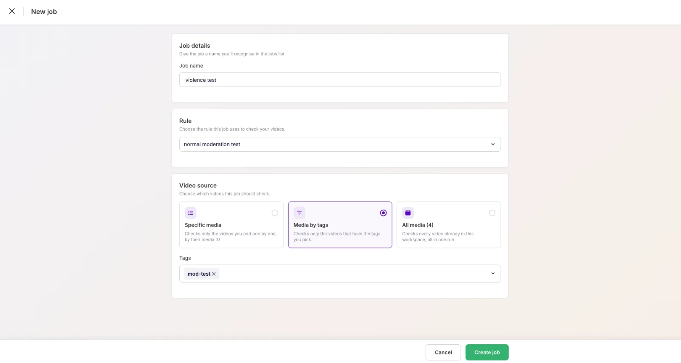Remove the mod-test tag chip
Screen dimensions: 681x363
pyautogui.click(x=214, y=274)
